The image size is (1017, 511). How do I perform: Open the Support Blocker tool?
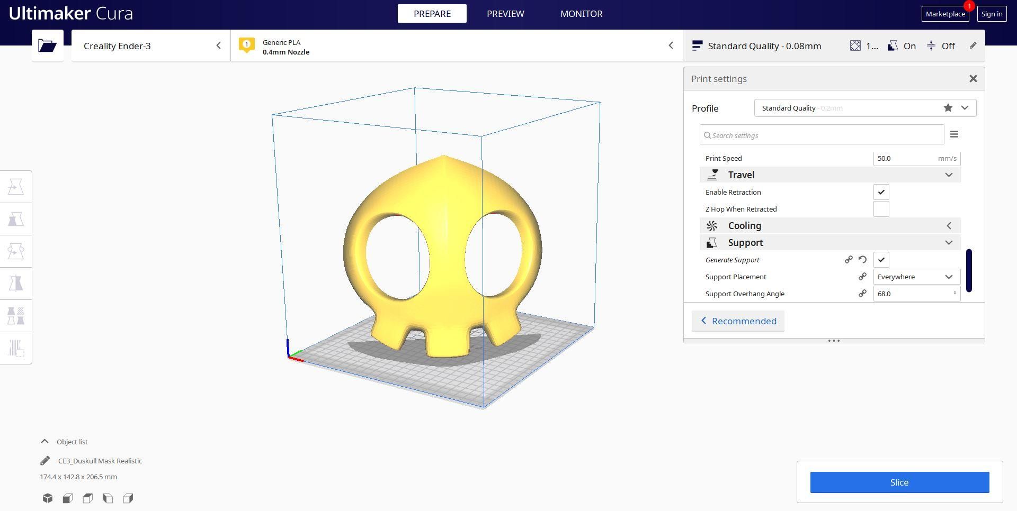(x=16, y=348)
